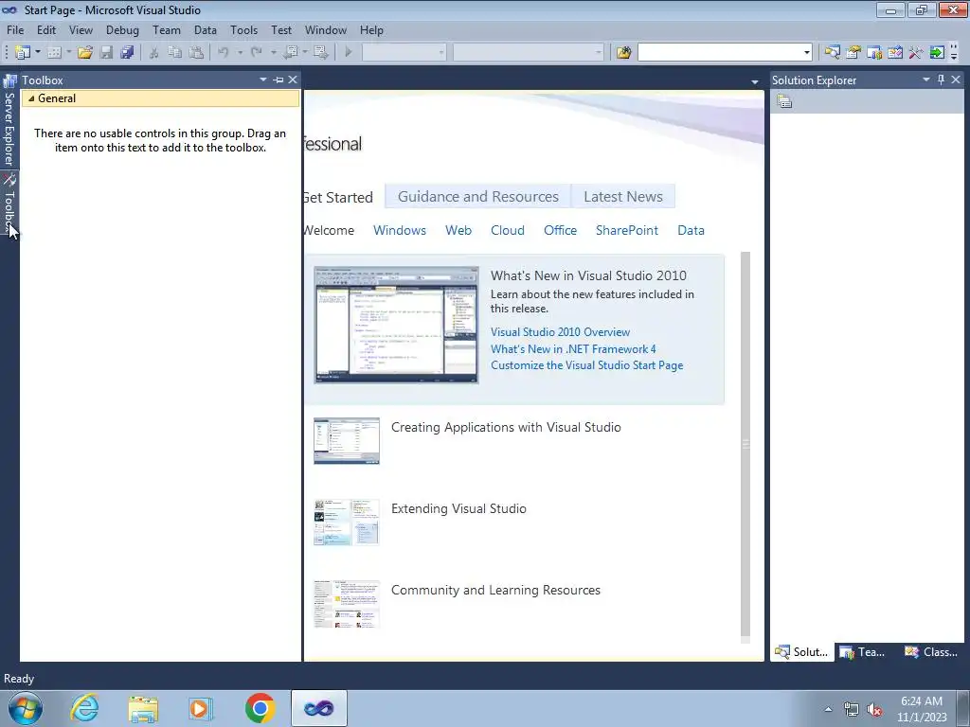
Task: Open Internet Explorer from taskbar
Action: click(x=84, y=708)
